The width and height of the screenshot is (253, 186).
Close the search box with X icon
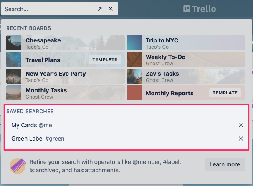(x=111, y=9)
